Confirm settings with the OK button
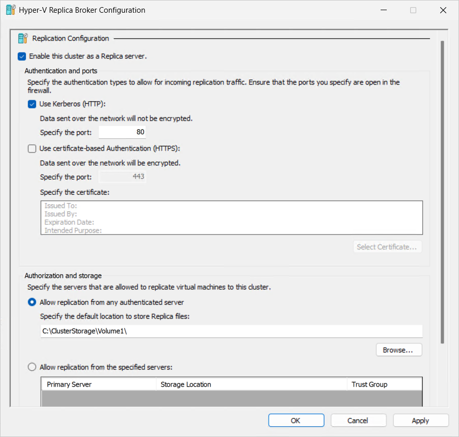 point(296,421)
